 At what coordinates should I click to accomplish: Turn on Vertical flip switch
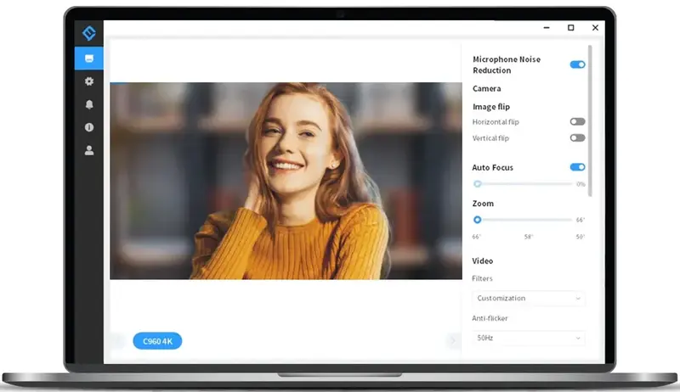pyautogui.click(x=577, y=137)
